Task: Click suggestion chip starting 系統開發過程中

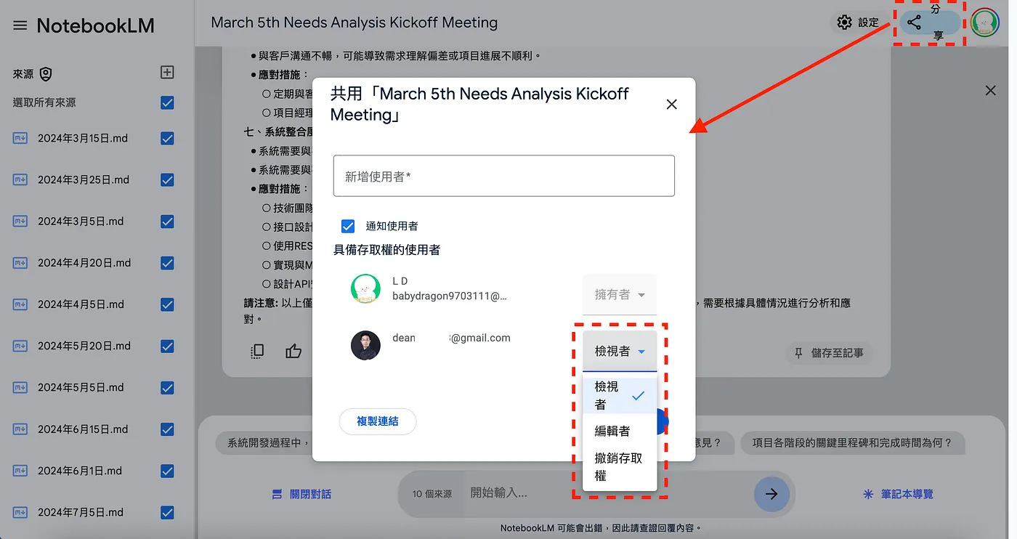Action: [264, 442]
